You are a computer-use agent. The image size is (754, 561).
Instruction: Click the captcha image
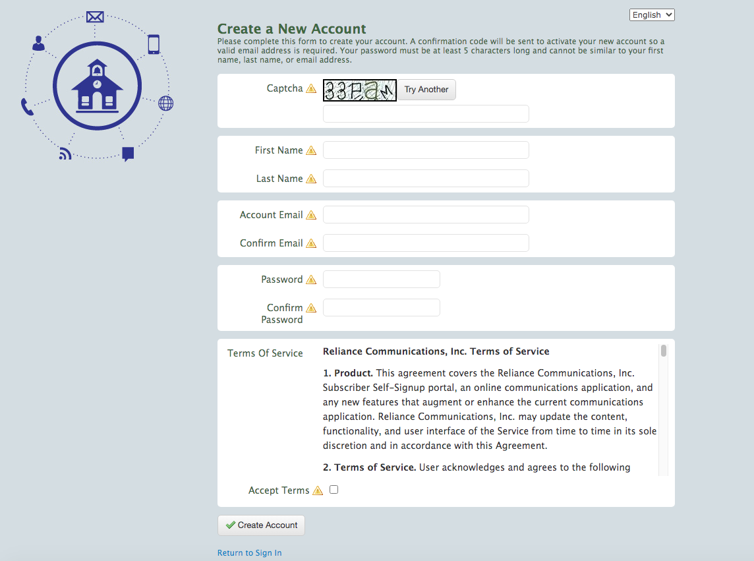[x=359, y=90]
